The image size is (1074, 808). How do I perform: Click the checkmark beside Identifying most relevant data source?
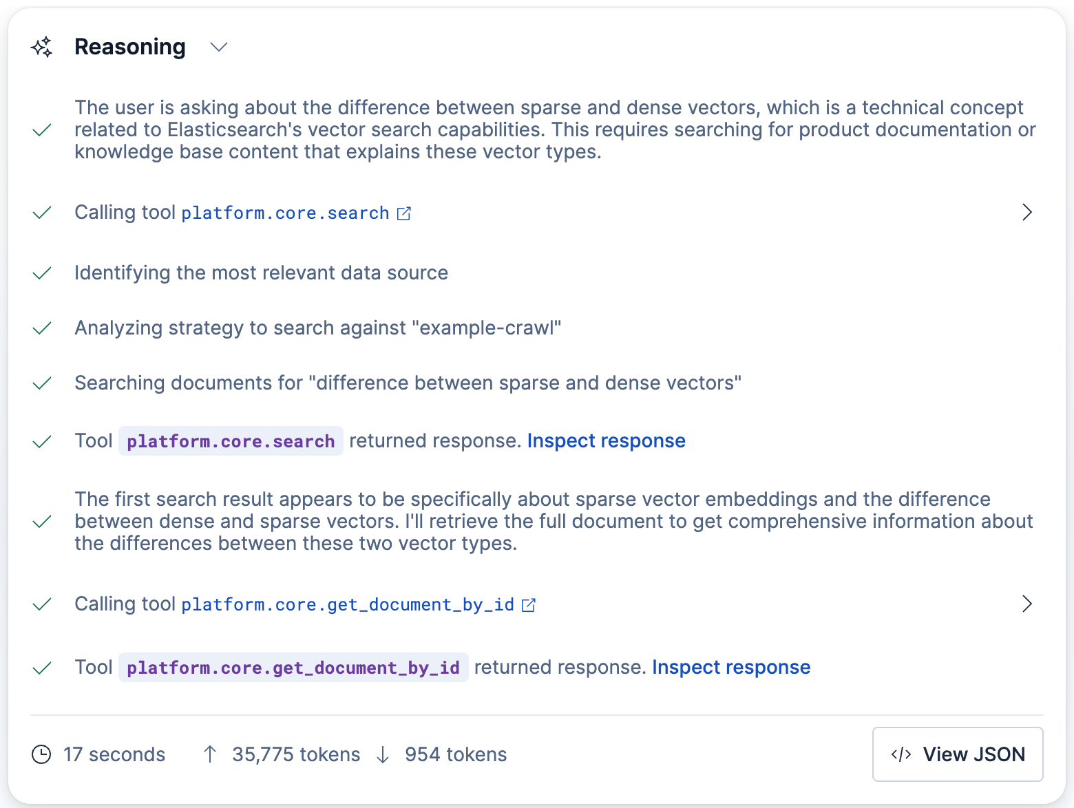42,273
